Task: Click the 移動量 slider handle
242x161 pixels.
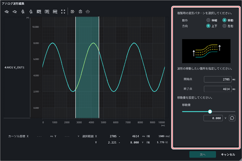Action: (x=210, y=112)
